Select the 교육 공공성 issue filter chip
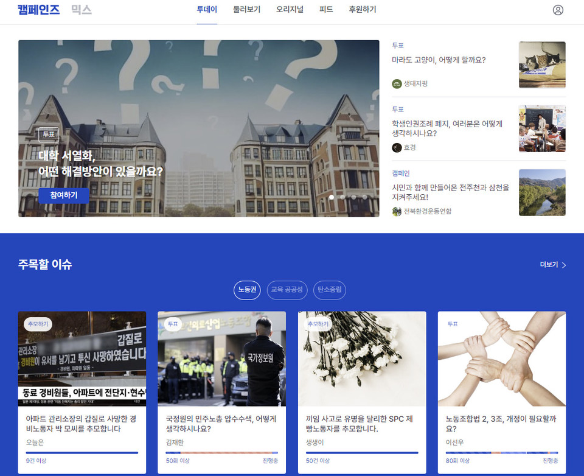Screen dimensions: 584x476 click(x=287, y=290)
